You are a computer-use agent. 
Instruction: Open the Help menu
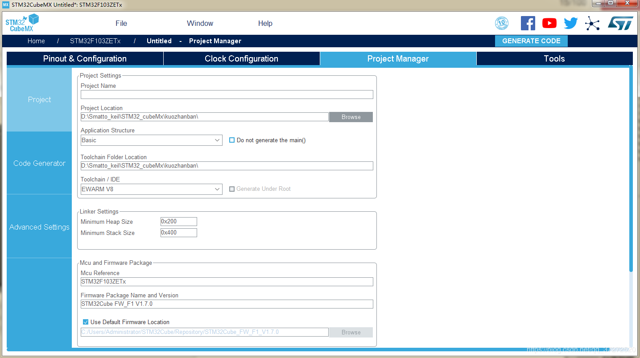click(x=265, y=23)
